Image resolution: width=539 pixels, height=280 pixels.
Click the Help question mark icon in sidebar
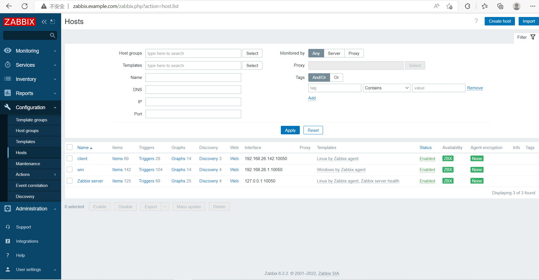tap(8, 255)
